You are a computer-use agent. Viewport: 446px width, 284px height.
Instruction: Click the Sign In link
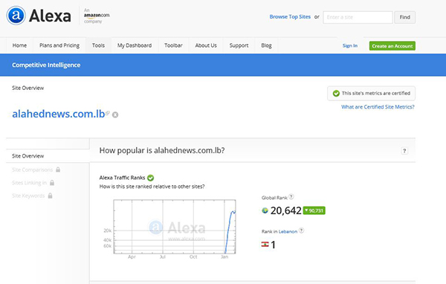[x=350, y=46]
